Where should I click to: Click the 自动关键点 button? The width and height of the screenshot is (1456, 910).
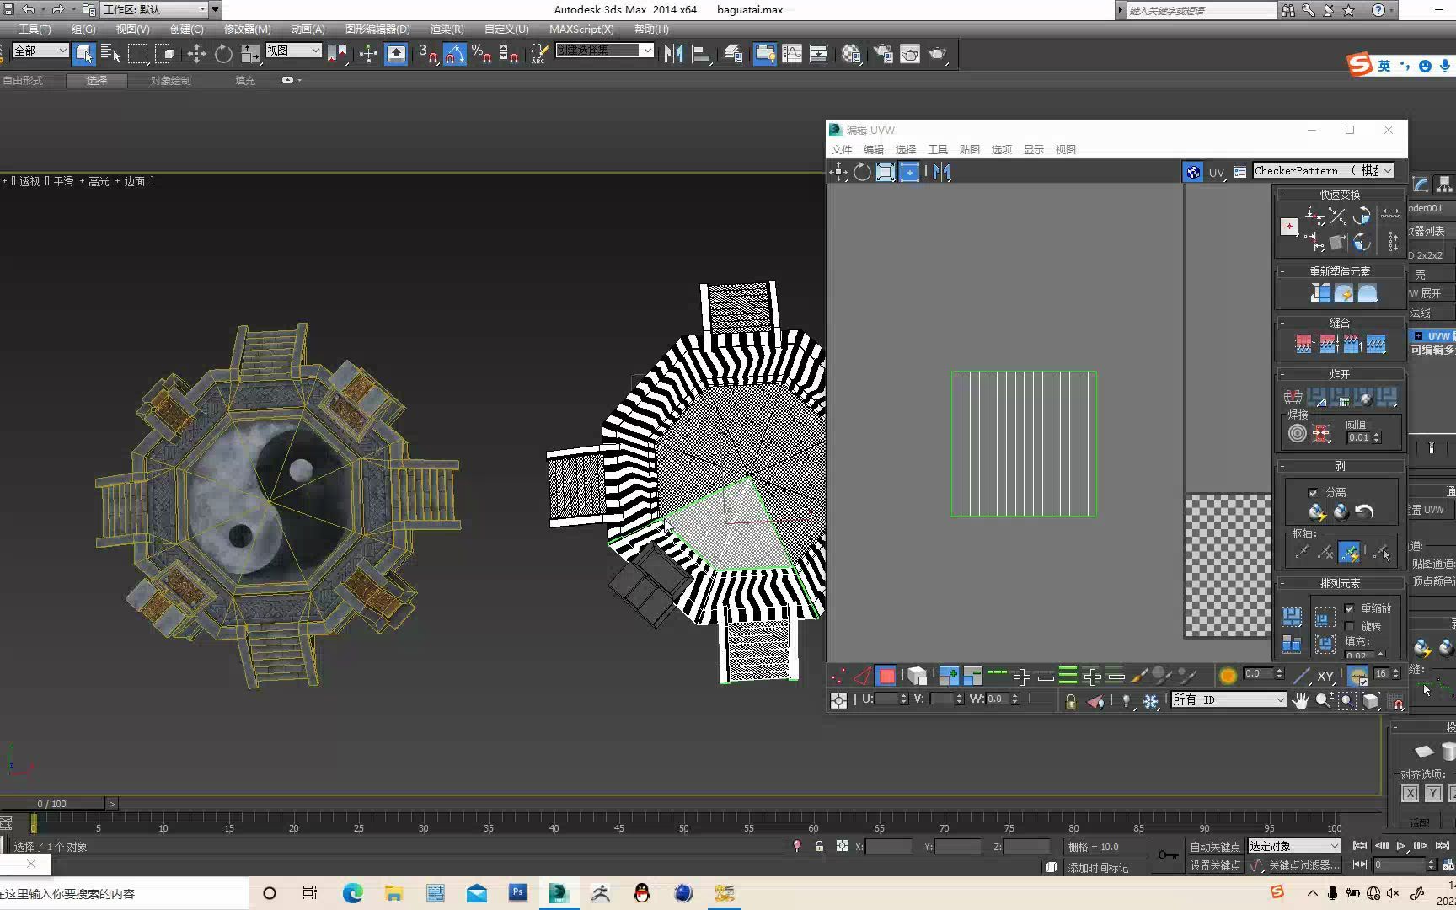1215,847
